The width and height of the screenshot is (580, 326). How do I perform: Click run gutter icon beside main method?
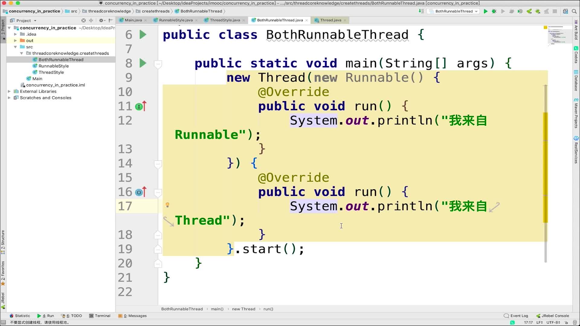click(143, 63)
